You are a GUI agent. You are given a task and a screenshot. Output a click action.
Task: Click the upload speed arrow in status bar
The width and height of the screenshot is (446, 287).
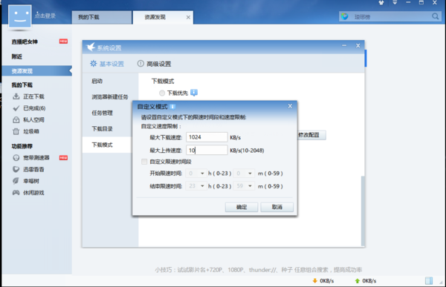point(358,281)
